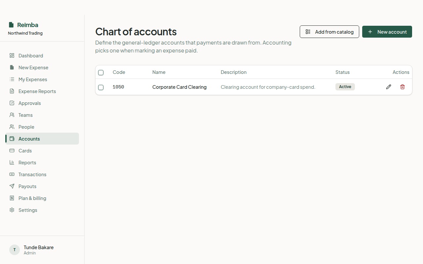
Task: Open My Expenses
Action: (42, 79)
